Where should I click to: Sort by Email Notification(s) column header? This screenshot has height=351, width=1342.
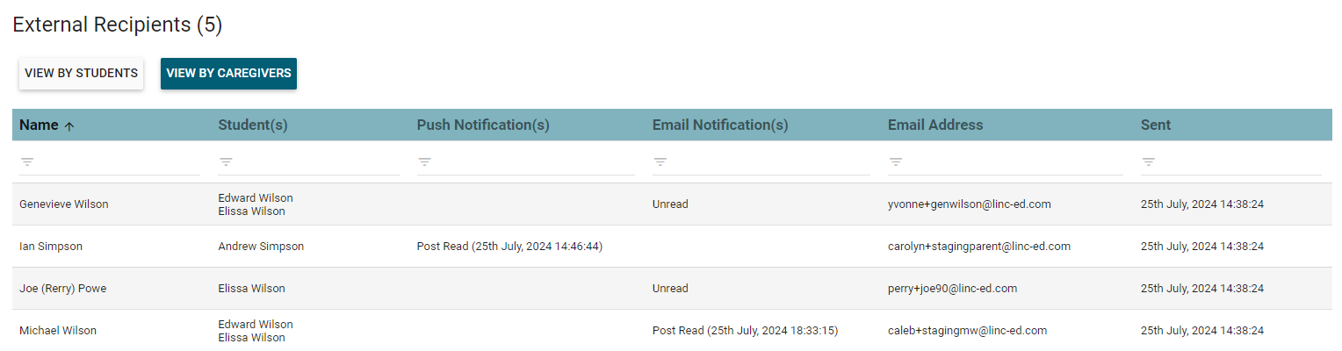(719, 125)
